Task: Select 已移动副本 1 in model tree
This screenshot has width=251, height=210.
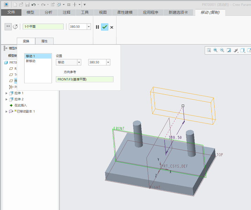Action: (x=26, y=111)
